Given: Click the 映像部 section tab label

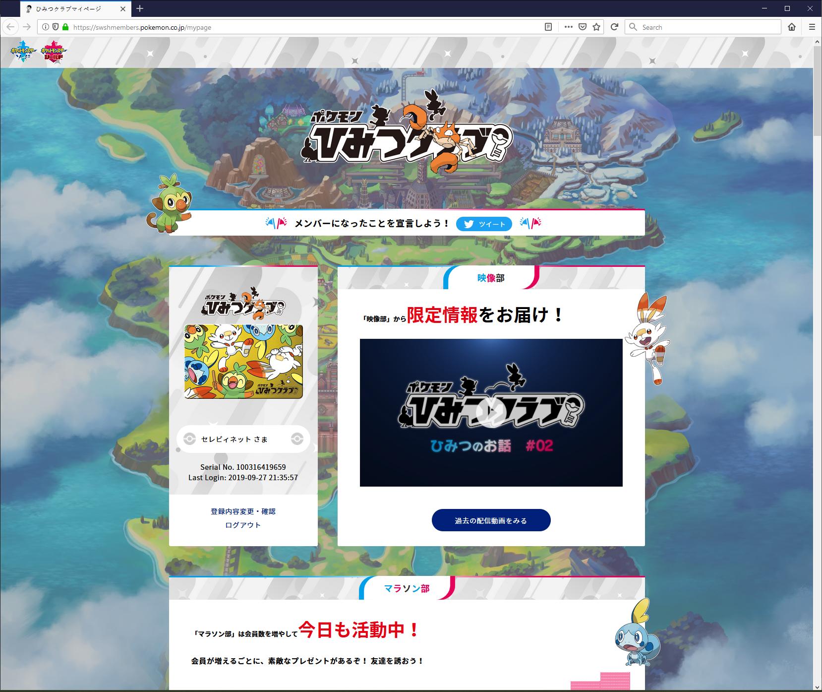Looking at the screenshot, I should click(491, 278).
